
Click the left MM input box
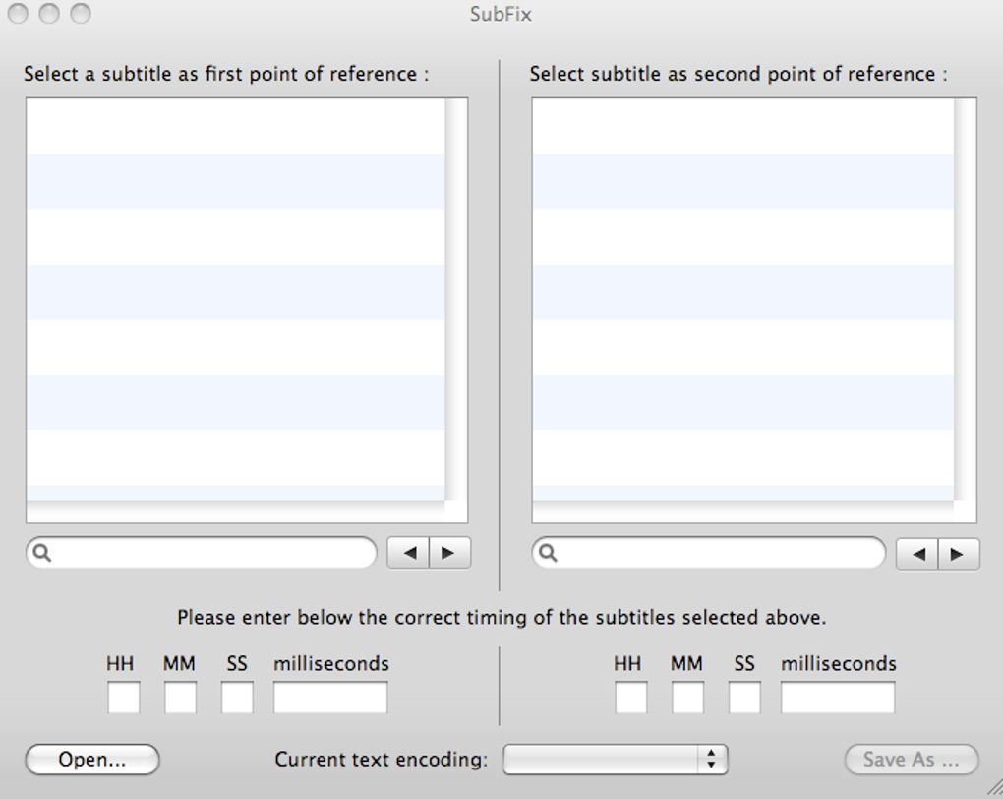tap(180, 698)
